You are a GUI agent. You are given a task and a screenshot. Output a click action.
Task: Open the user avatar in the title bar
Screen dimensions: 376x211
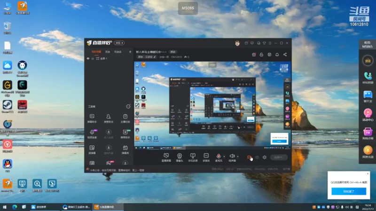pos(237,43)
